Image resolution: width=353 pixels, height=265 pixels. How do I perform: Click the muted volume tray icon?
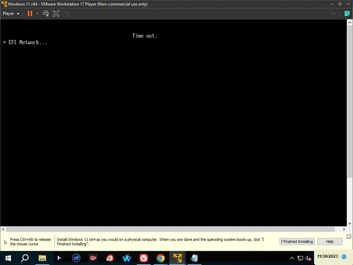(308, 258)
